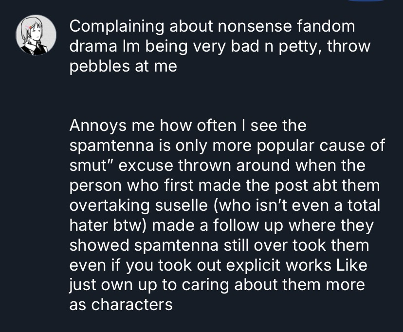Click the line "Complaining about nonsense fandom"
403x332 pixels.
(212, 27)
